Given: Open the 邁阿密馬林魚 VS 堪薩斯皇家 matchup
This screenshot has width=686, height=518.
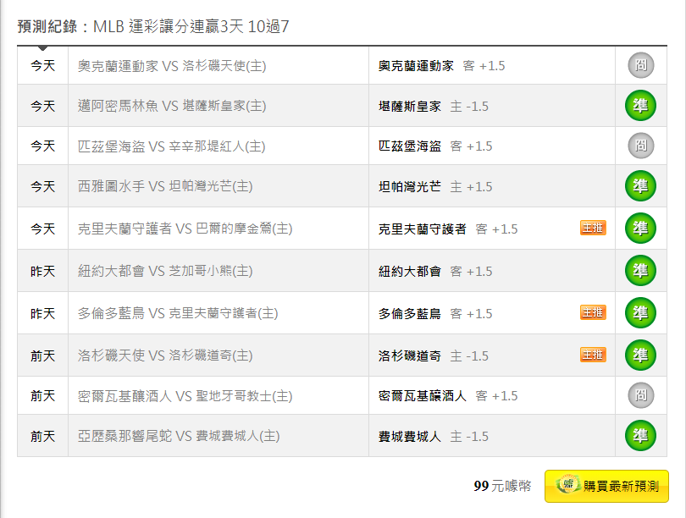Looking at the screenshot, I should [x=172, y=106].
